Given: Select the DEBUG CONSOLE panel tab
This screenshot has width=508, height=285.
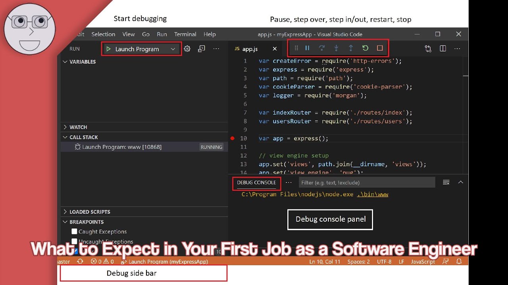Looking at the screenshot, I should [x=256, y=182].
